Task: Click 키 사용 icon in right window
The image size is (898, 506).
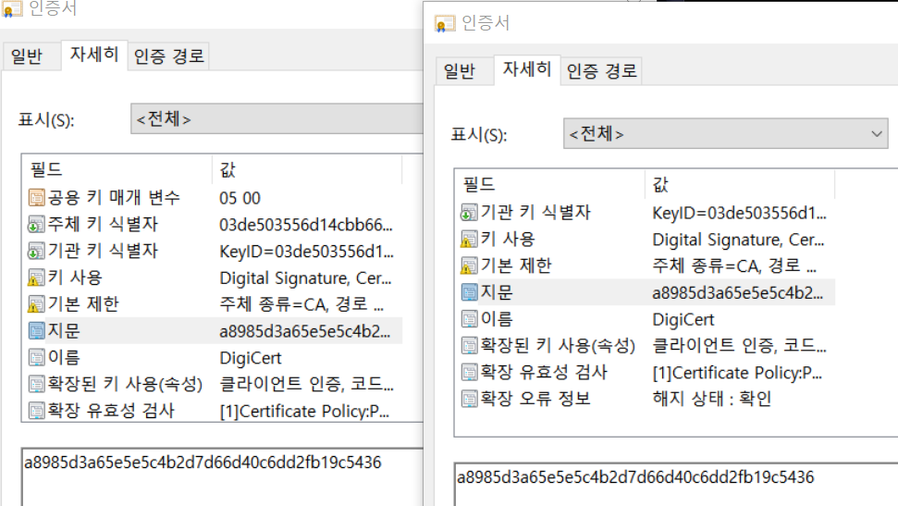Action: (x=469, y=239)
